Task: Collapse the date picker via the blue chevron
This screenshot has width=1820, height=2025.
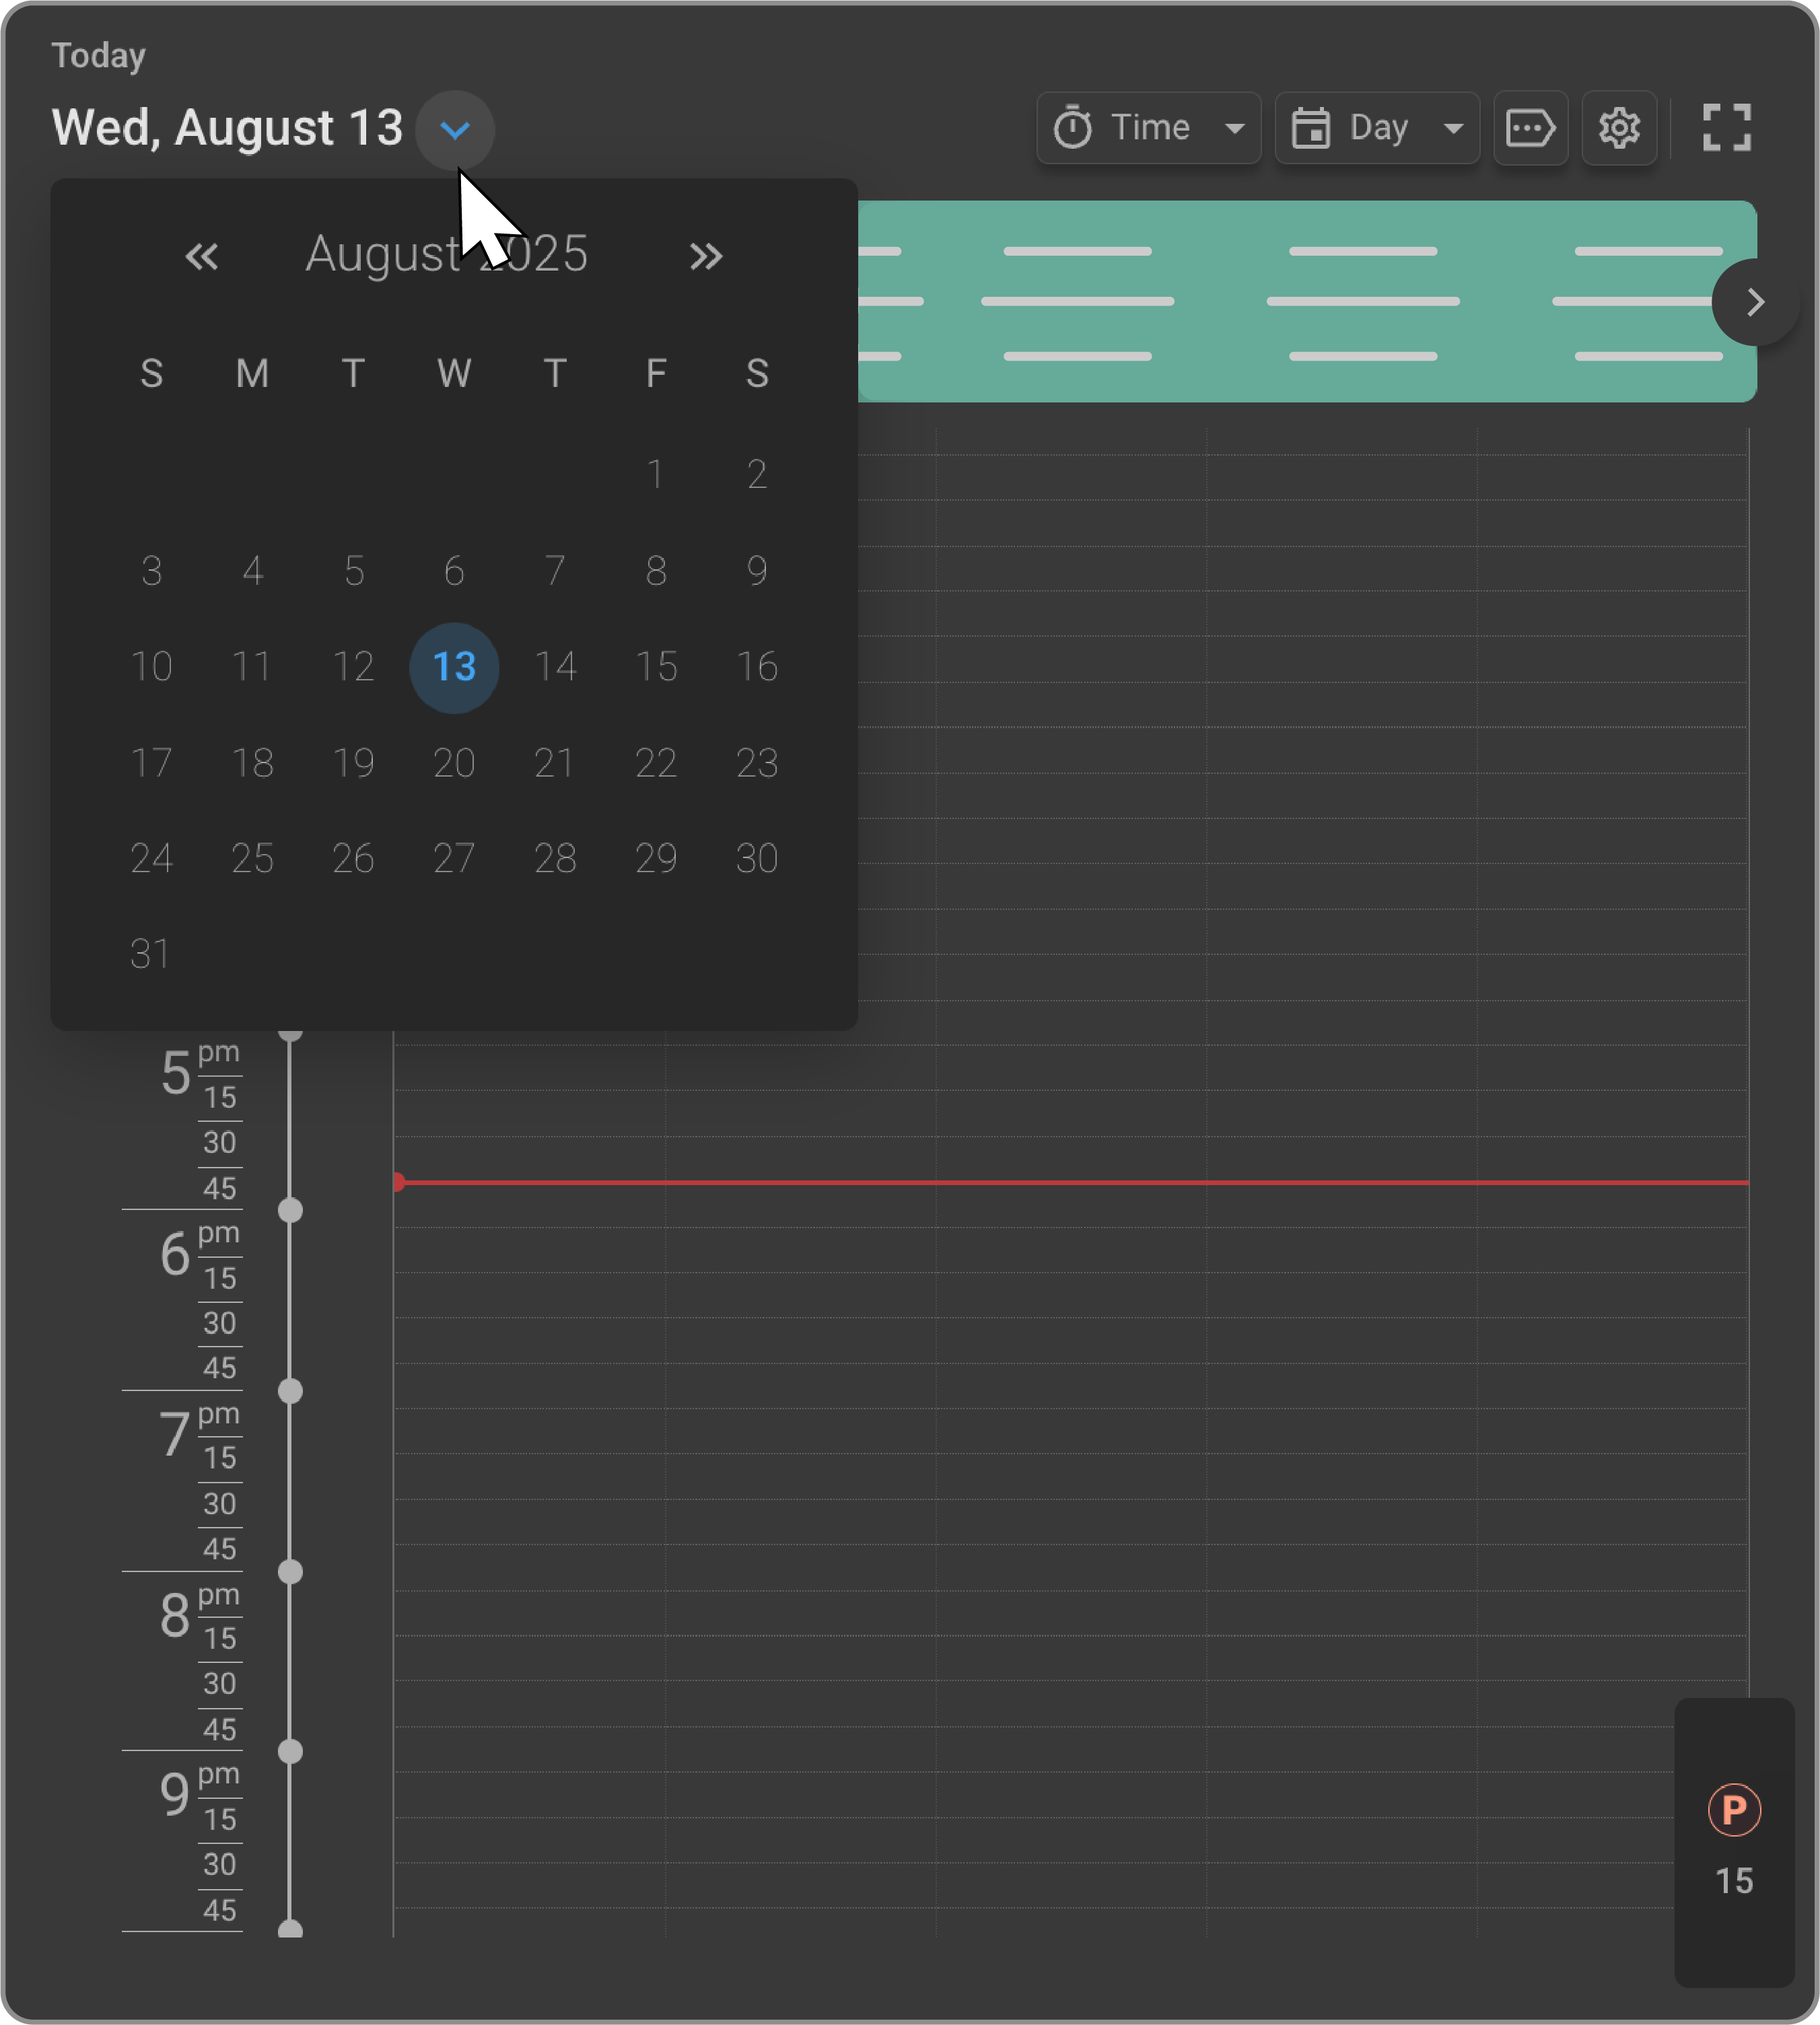Action: pyautogui.click(x=456, y=129)
